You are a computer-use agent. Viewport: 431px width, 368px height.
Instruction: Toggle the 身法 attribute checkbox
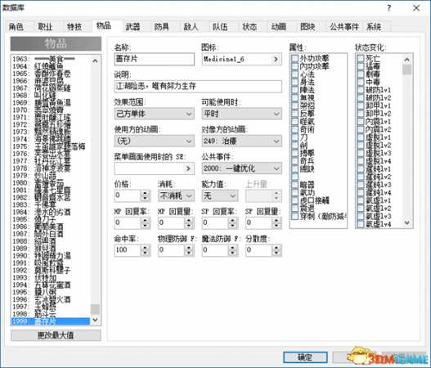click(295, 82)
